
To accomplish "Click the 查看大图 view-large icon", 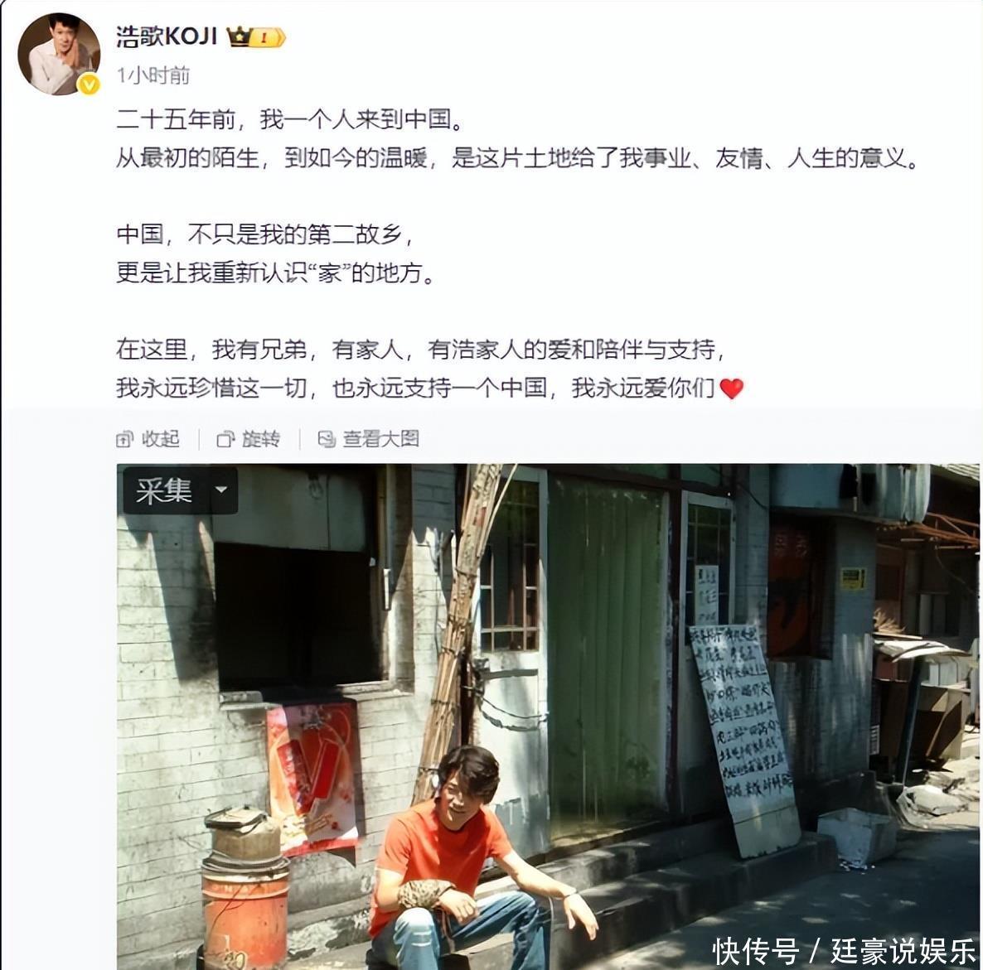I will point(327,439).
